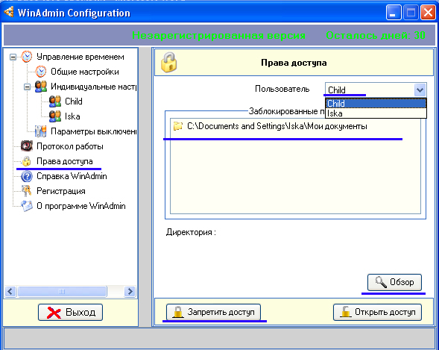Screen dimensions: 439x350
Task: Select Индивидуальные настройки in the tree
Action: point(93,87)
